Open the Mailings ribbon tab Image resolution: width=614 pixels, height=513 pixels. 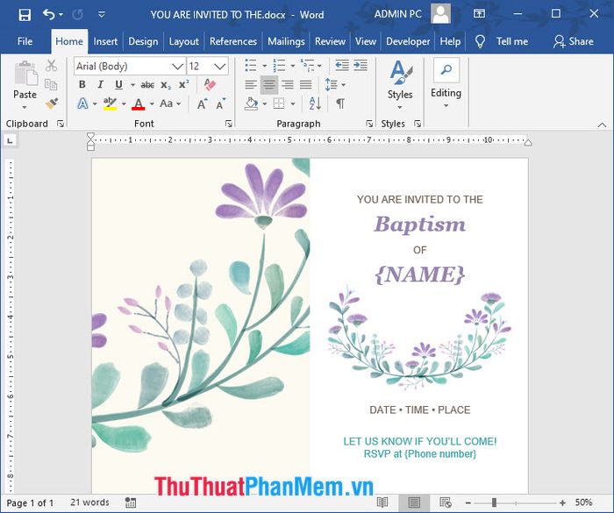[286, 41]
